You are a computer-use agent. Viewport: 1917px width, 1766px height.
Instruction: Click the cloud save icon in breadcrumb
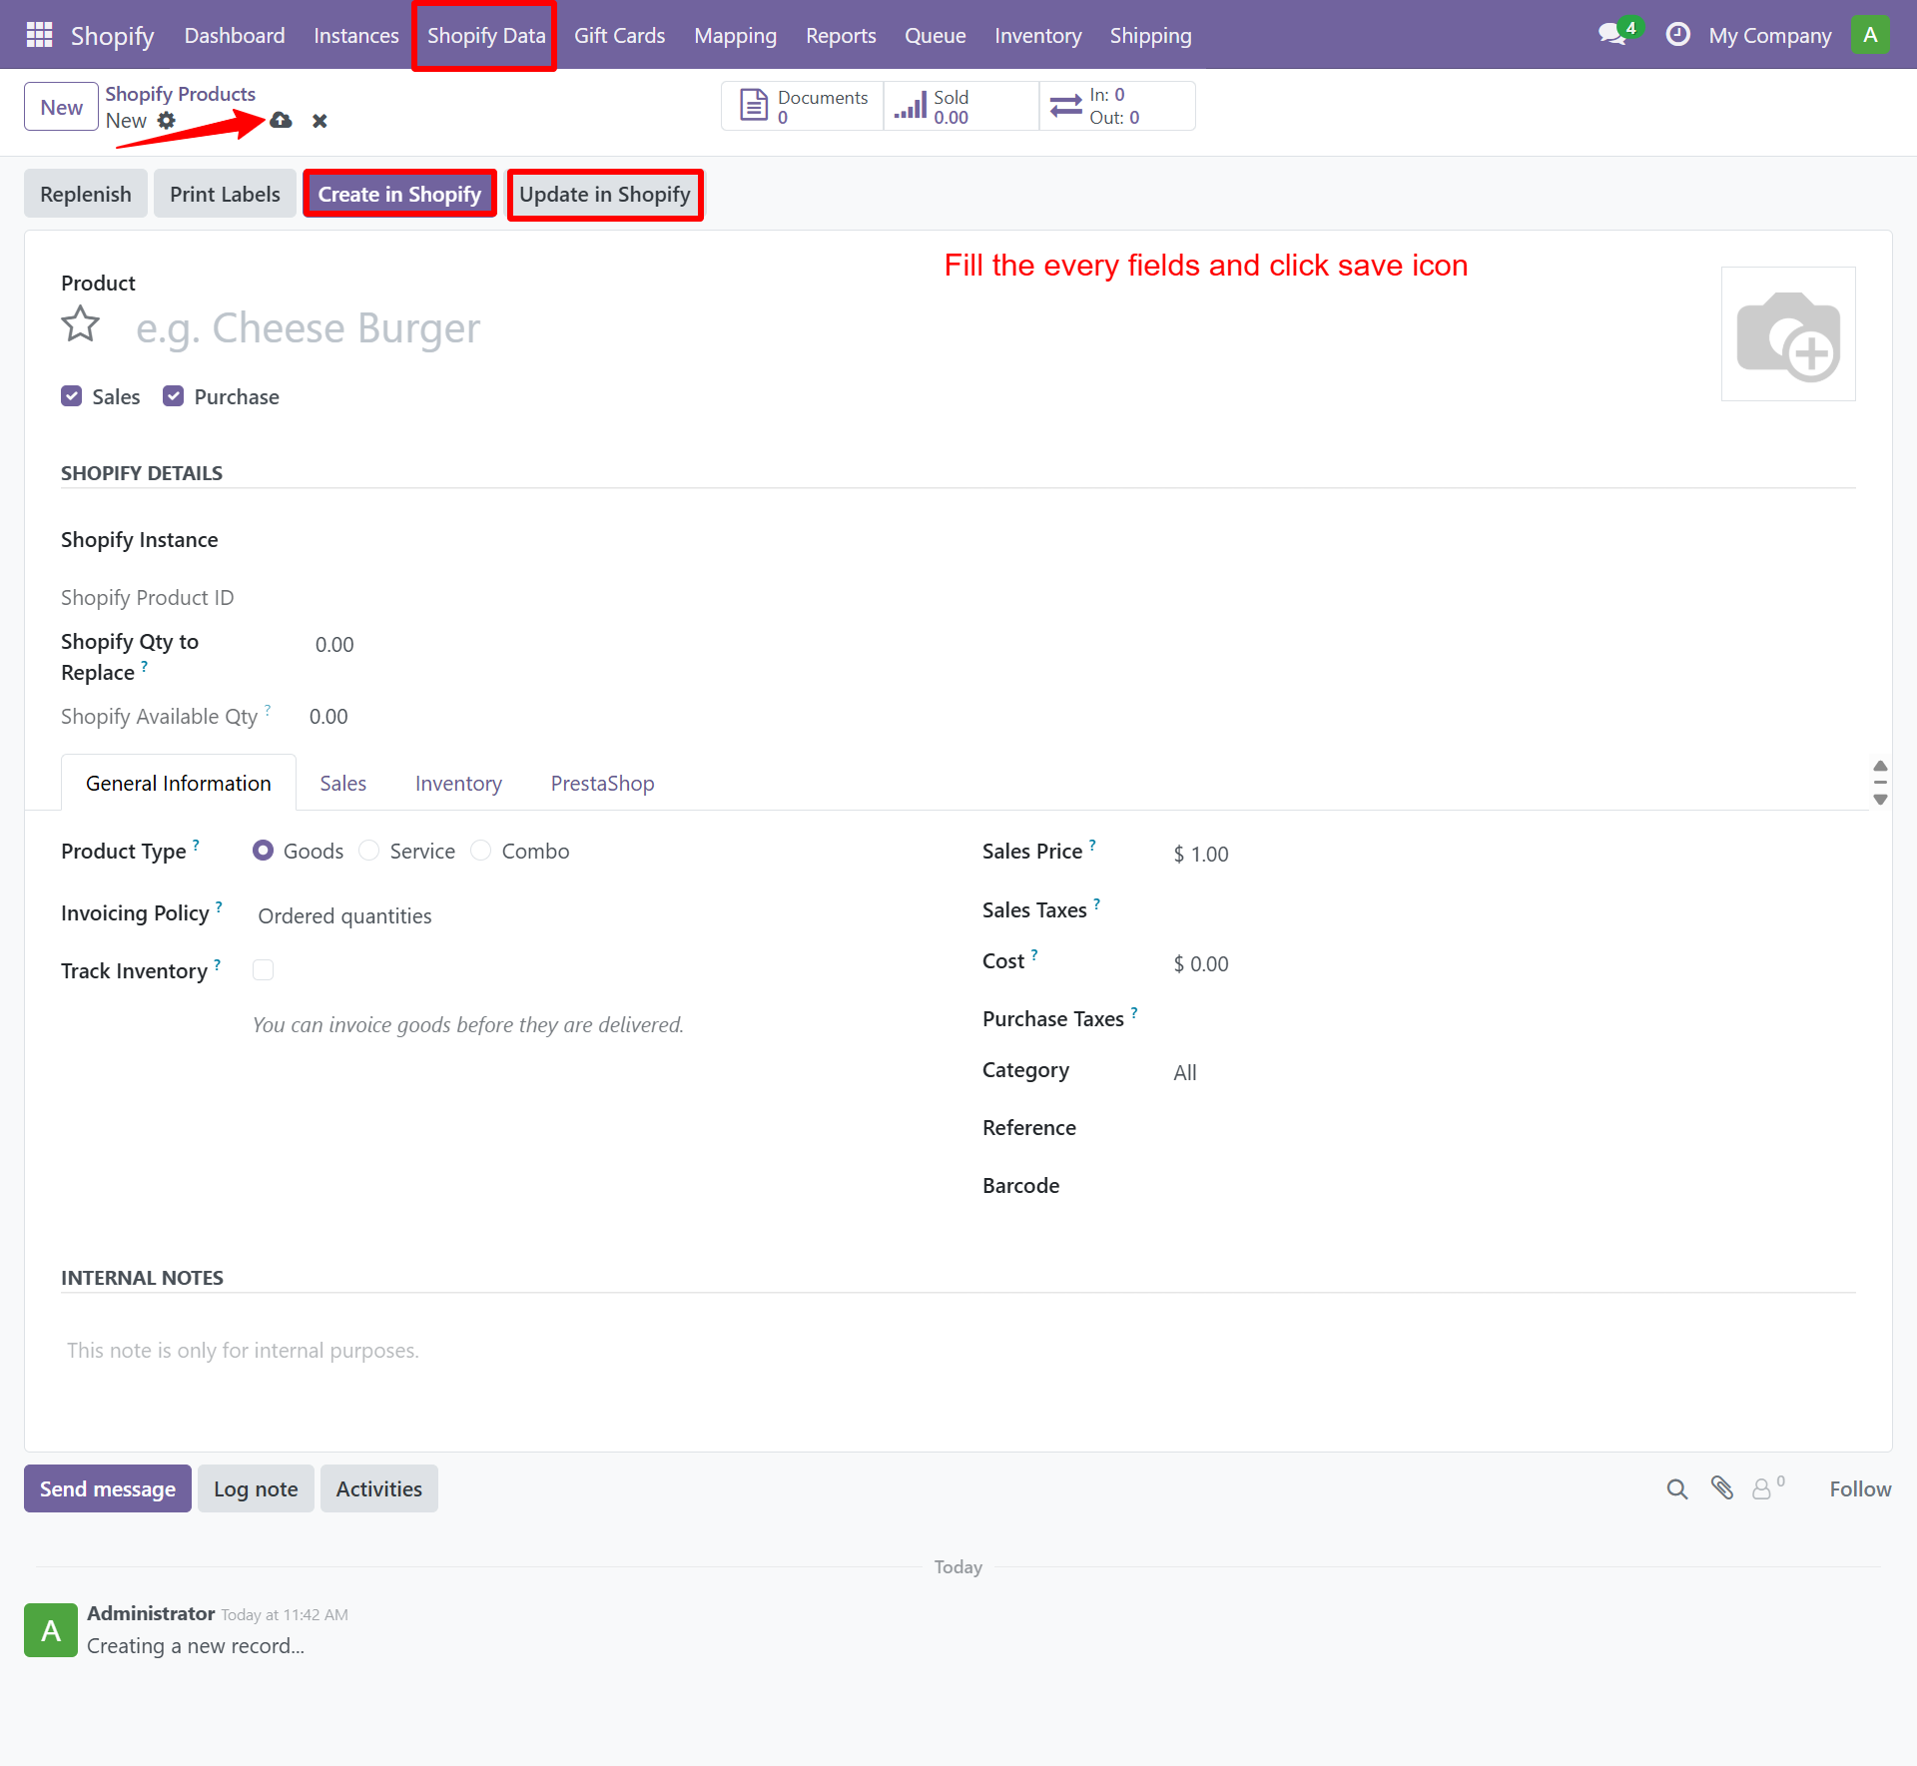(x=280, y=120)
